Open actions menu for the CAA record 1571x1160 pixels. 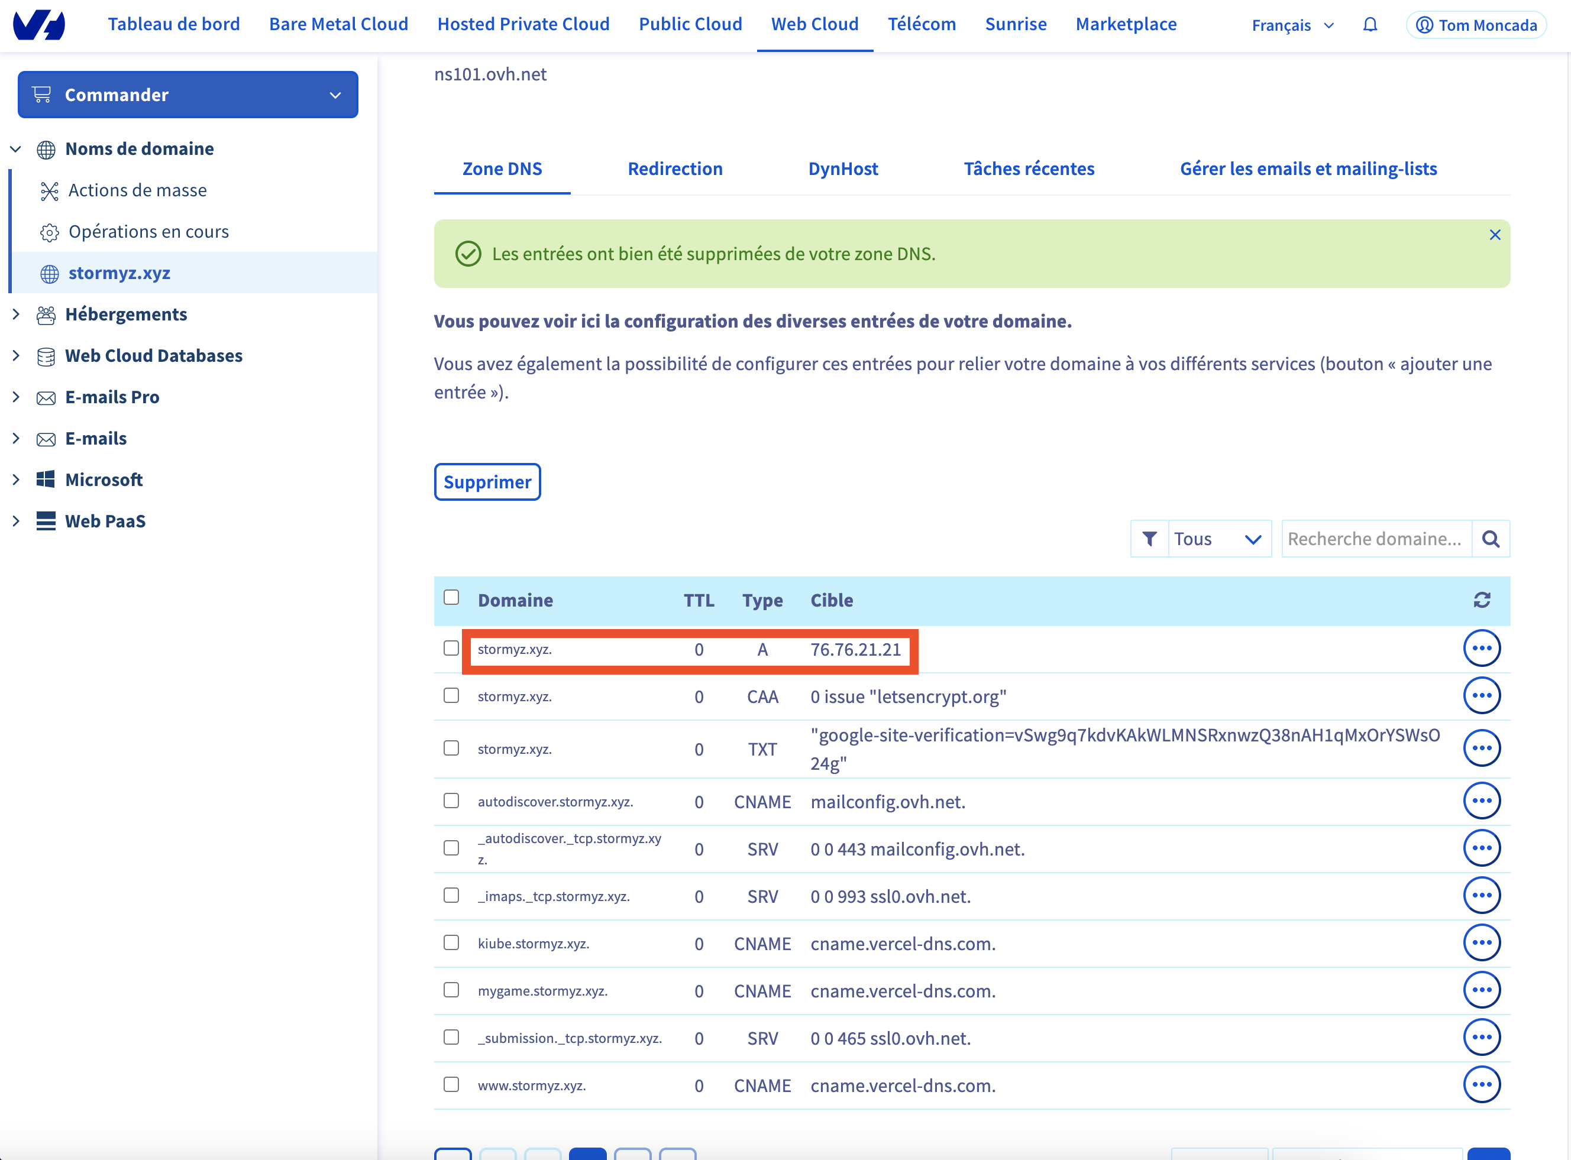pyautogui.click(x=1481, y=696)
